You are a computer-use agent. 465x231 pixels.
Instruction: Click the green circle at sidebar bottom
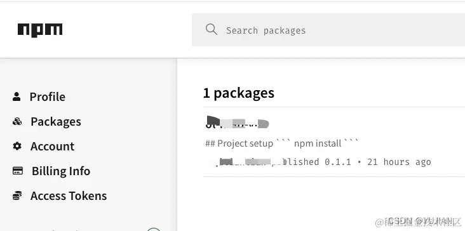pos(154,229)
